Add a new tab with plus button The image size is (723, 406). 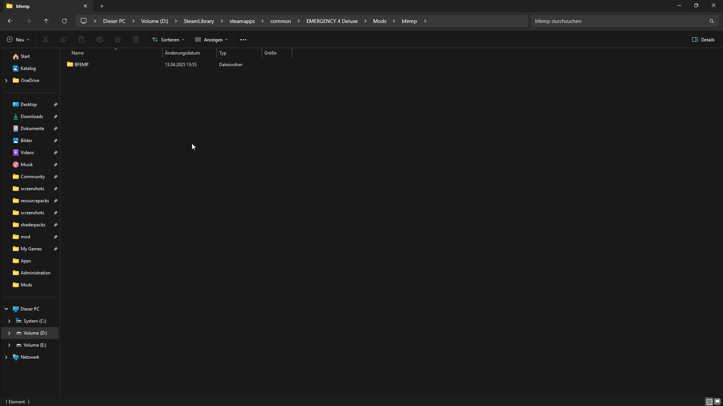(x=102, y=6)
